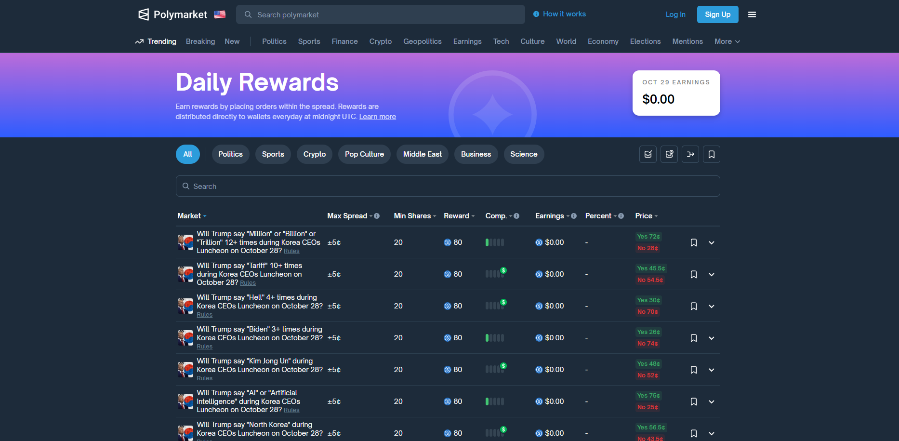Image resolution: width=899 pixels, height=441 pixels.
Task: Click the info icon next to Max Spread
Action: (x=376, y=216)
